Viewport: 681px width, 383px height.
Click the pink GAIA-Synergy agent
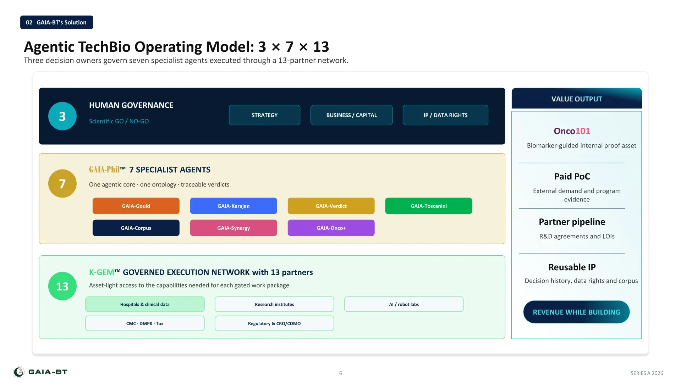234,228
